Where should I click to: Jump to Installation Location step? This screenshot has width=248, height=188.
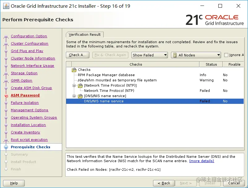28,125
